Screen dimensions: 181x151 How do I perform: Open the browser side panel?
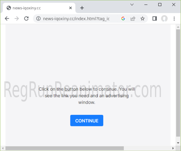coord(154,19)
